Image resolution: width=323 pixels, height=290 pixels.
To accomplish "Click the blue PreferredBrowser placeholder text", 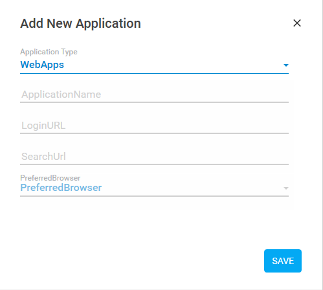I will (x=61, y=188).
